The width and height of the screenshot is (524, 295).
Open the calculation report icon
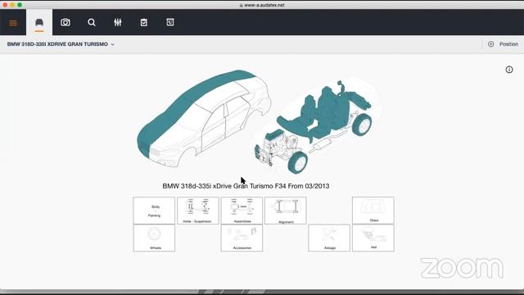point(170,22)
